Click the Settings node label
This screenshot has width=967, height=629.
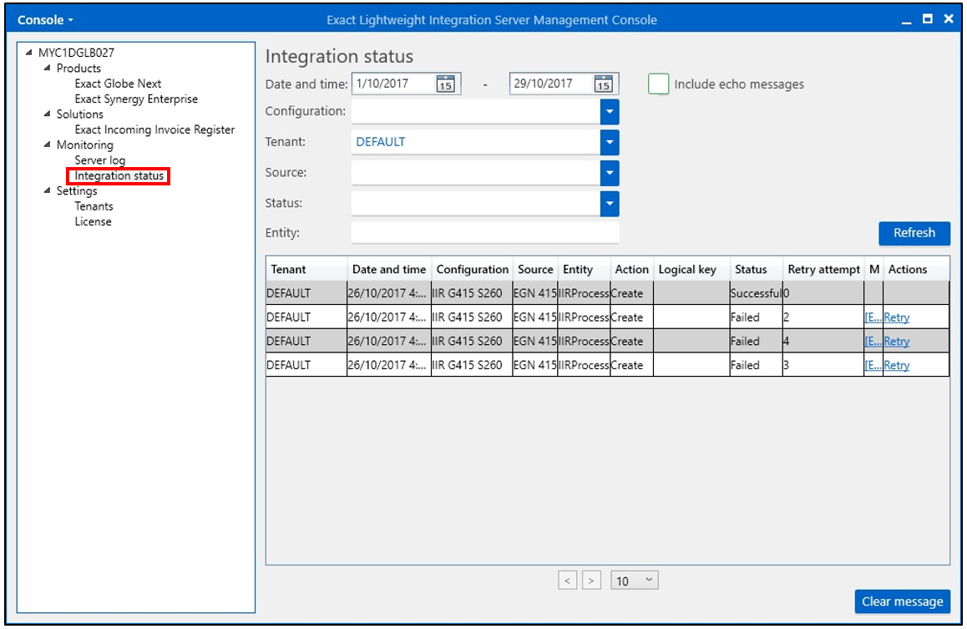coord(77,190)
